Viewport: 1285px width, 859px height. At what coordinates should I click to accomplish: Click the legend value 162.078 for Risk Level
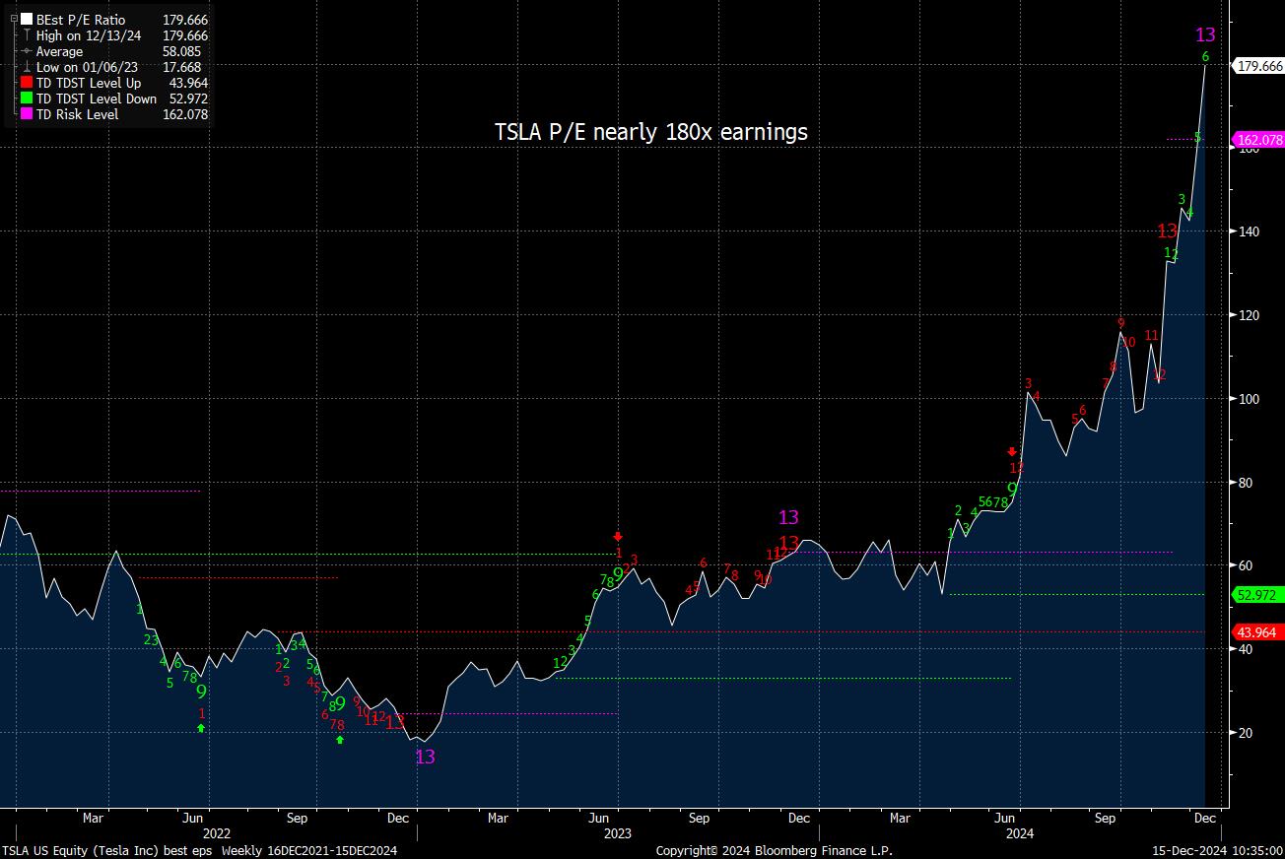[184, 114]
